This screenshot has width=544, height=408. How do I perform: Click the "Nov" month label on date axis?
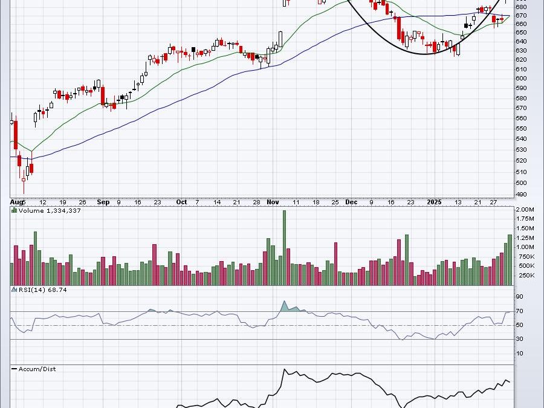coord(273,202)
